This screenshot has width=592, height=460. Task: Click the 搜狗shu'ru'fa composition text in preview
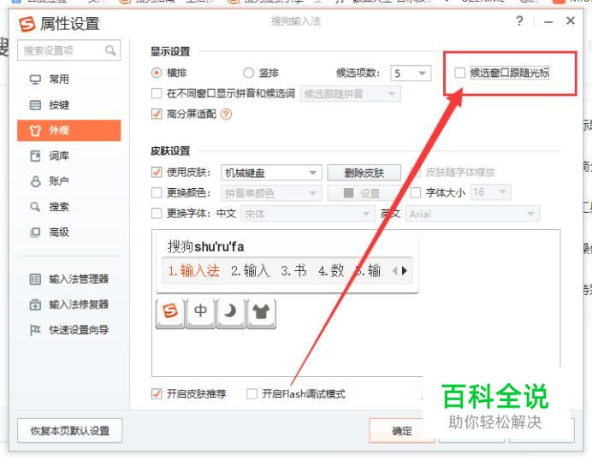[x=206, y=247]
